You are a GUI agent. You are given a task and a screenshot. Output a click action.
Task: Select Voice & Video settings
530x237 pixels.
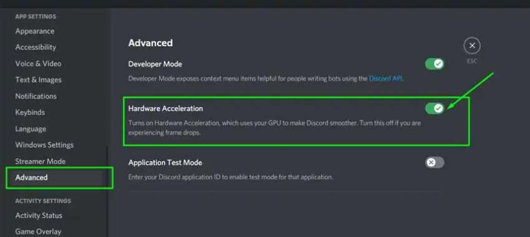click(x=38, y=64)
